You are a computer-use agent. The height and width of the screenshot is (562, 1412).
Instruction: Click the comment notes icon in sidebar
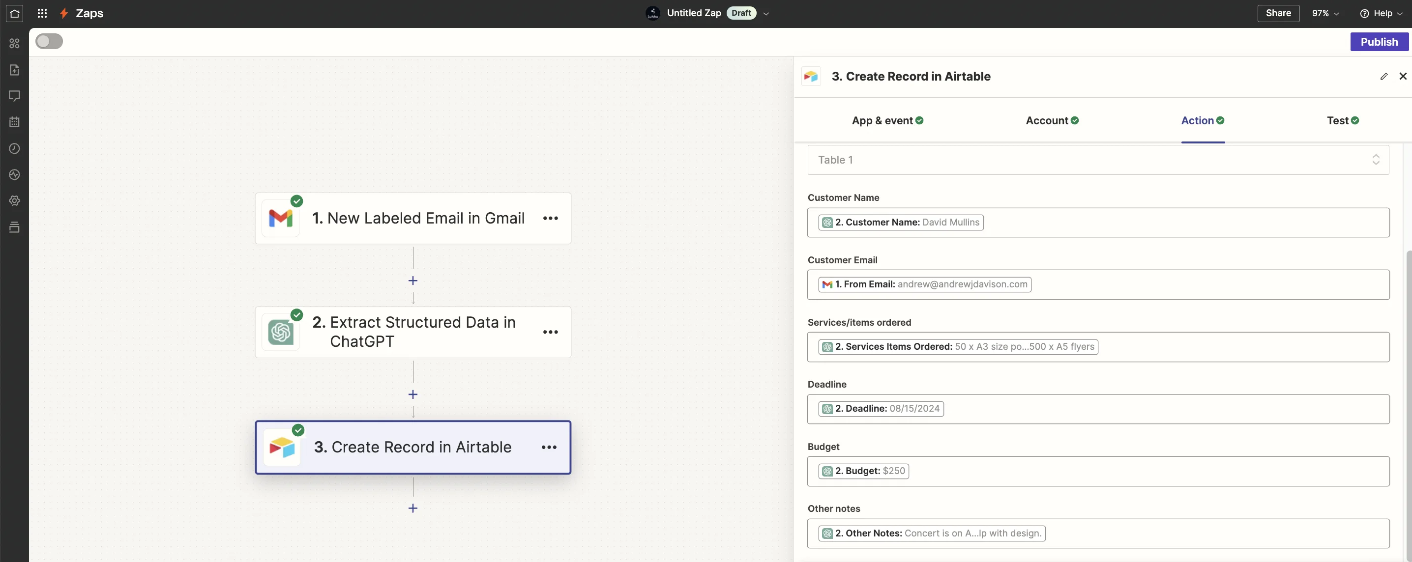(x=14, y=96)
